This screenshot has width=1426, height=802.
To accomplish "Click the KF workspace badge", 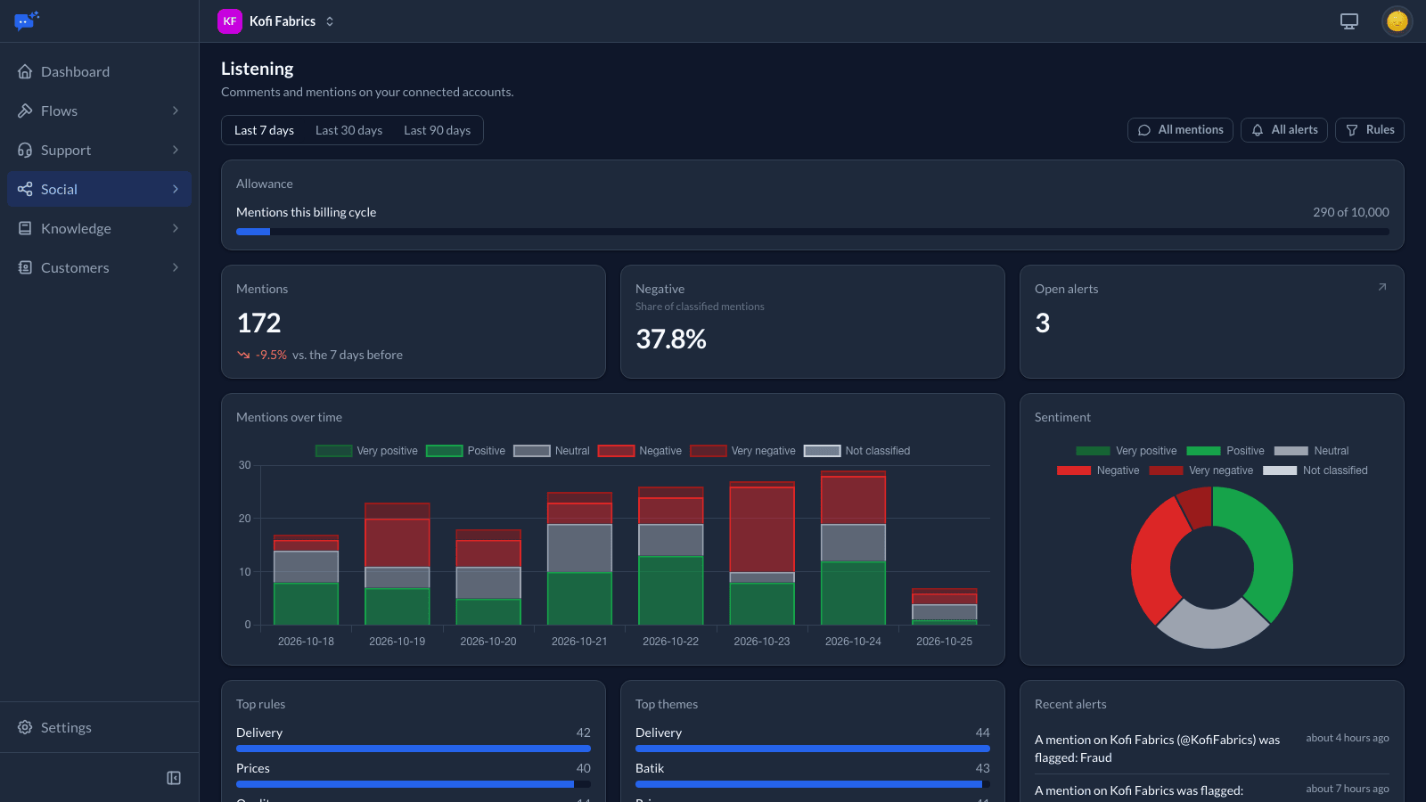I will click(230, 21).
